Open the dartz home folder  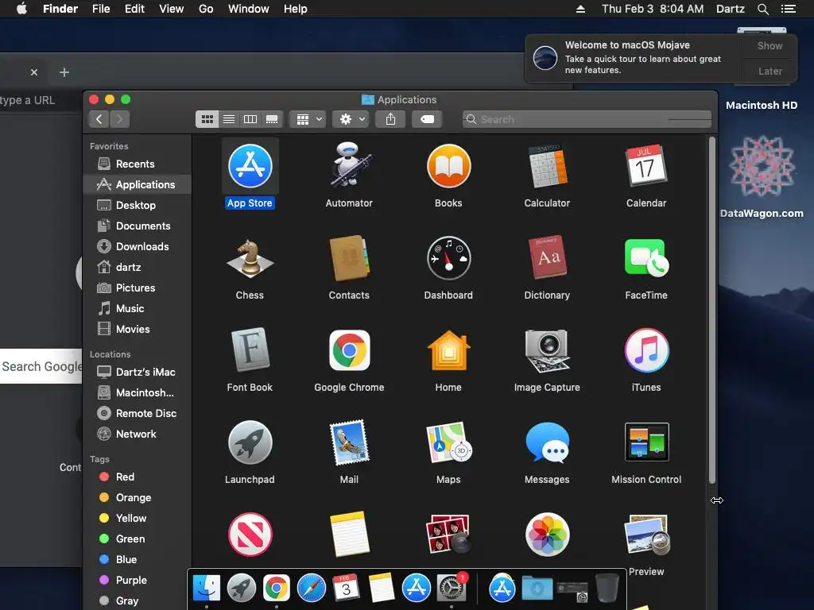pyautogui.click(x=137, y=267)
